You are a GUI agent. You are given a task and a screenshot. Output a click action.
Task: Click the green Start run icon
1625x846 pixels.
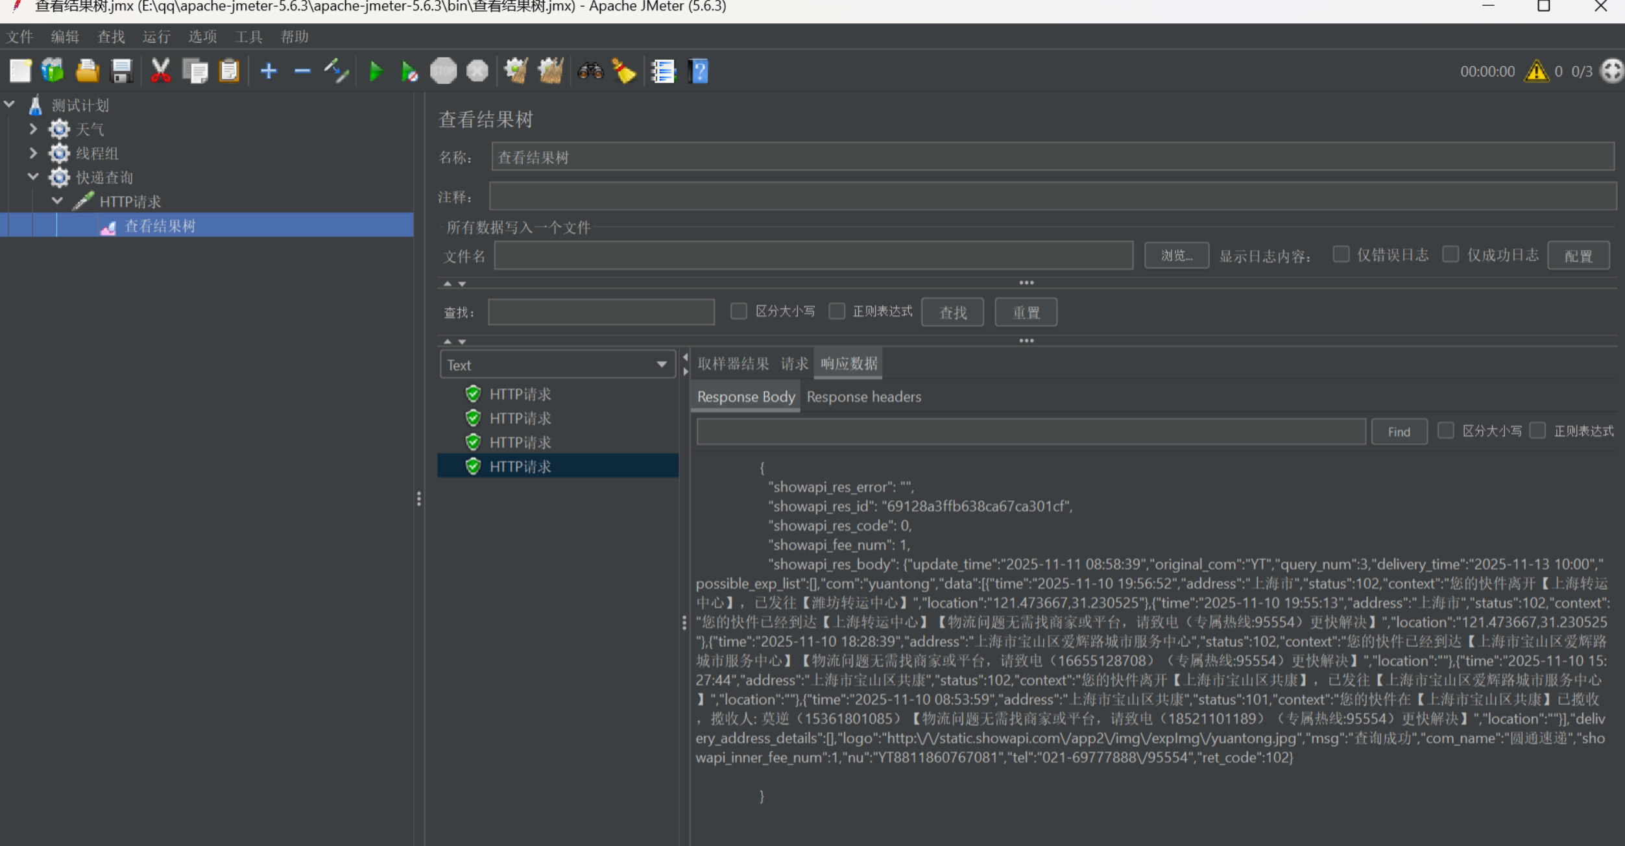pos(375,71)
